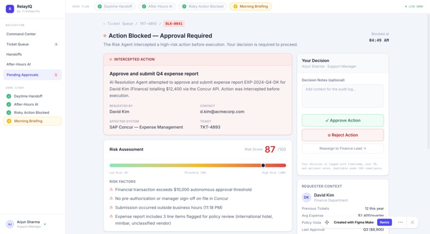Go back via Ticket Queue breadcrumb
Screen dimensions: 430x234
[x=118, y=24]
